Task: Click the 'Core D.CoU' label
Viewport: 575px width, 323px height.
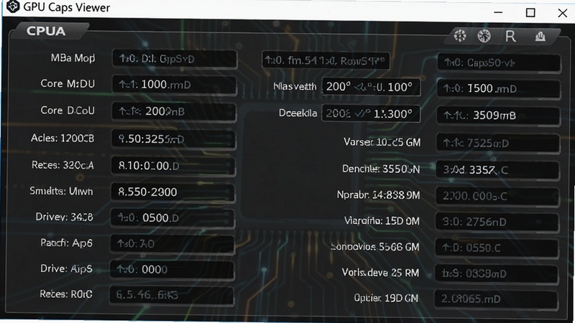Action: click(68, 111)
